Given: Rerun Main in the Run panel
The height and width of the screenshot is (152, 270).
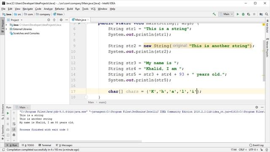Looking at the screenshot, I should [x=8, y=113].
